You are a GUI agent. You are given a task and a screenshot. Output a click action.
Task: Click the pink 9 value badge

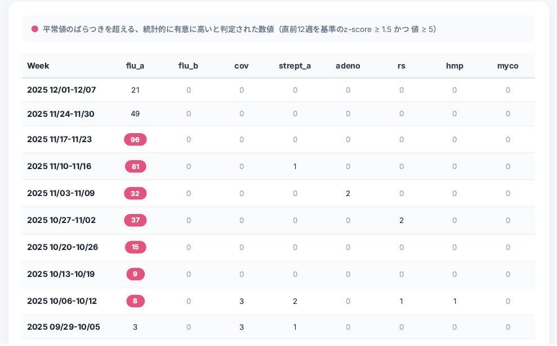(135, 274)
